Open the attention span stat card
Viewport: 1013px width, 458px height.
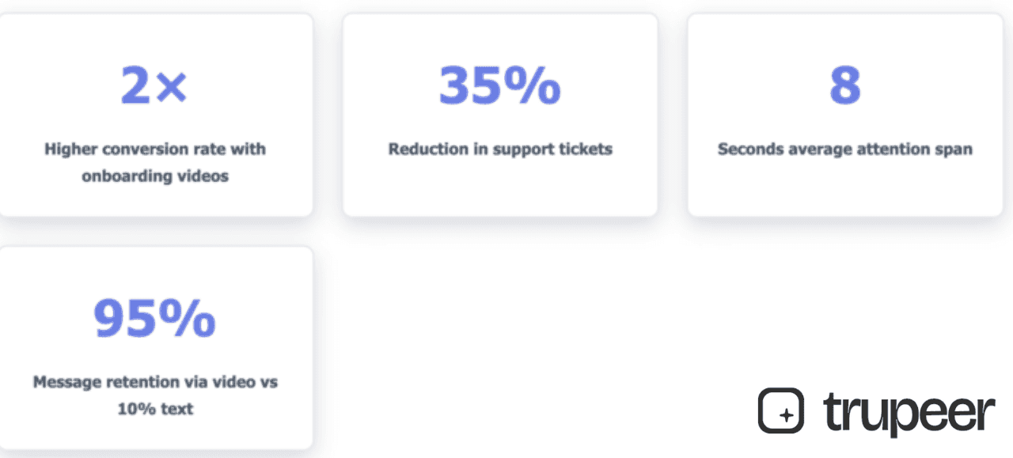click(x=845, y=115)
